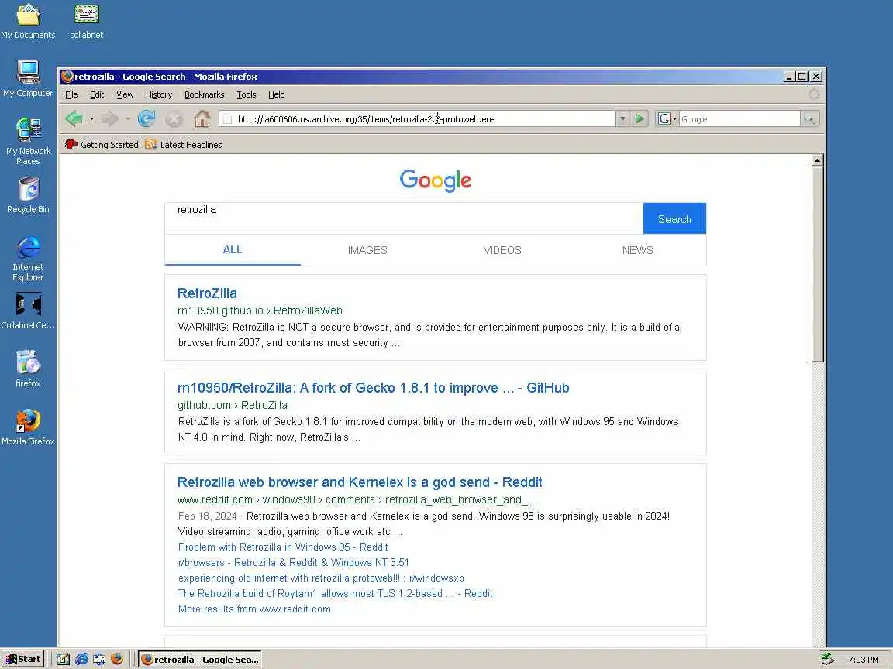This screenshot has height=669, width=893.
Task: Open the Getting Started bookmark
Action: [x=102, y=145]
